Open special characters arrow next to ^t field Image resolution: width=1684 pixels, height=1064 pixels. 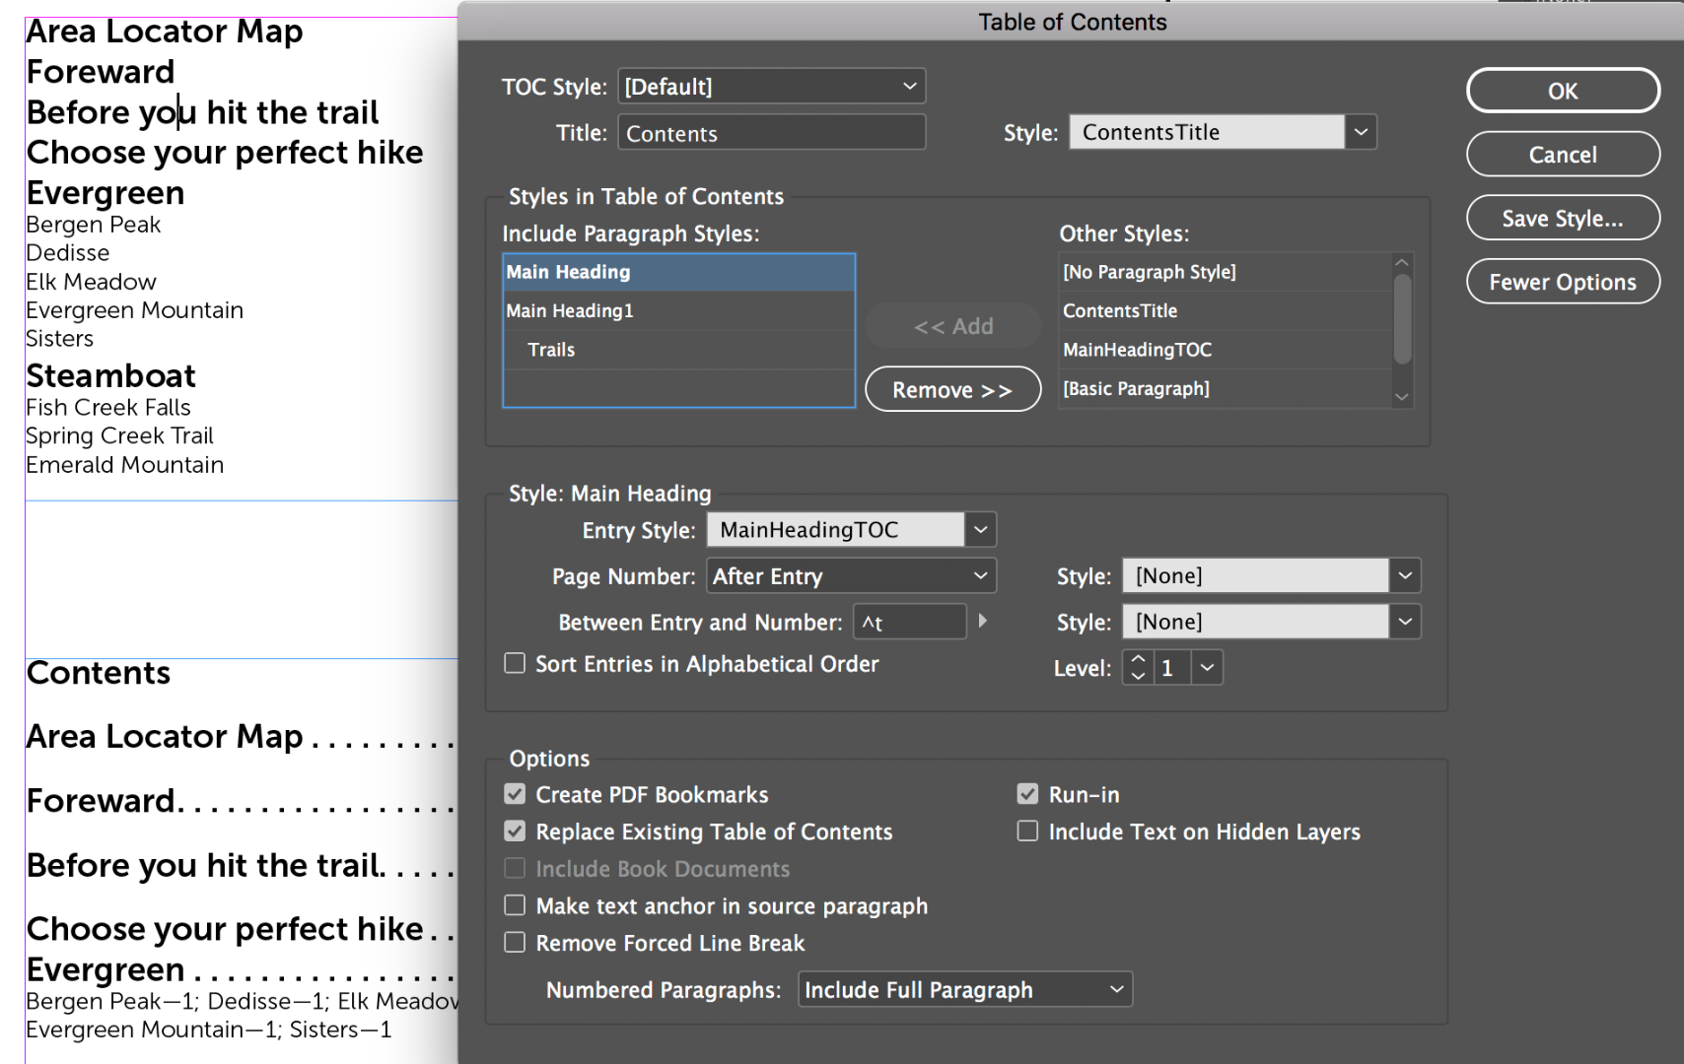tap(982, 621)
